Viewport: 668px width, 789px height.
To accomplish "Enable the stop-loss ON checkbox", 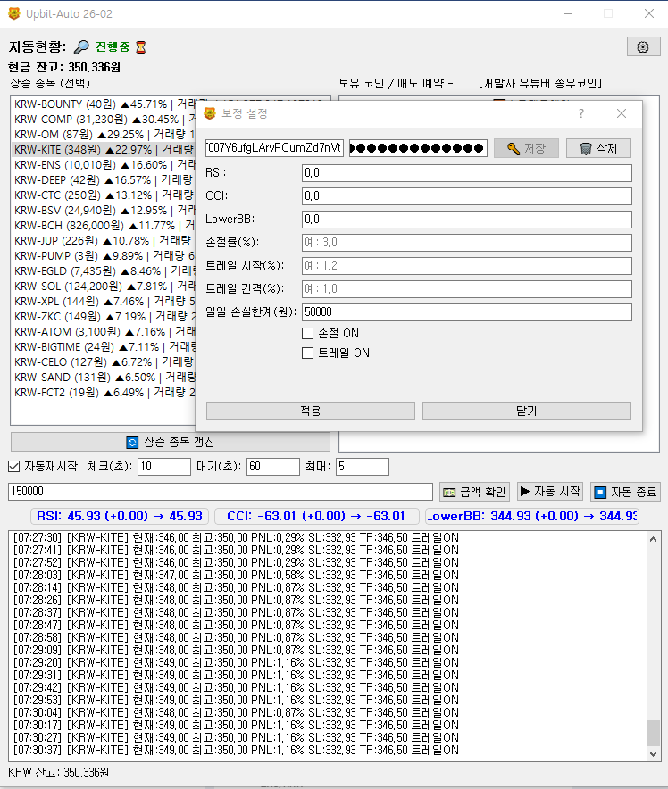I will coord(308,333).
